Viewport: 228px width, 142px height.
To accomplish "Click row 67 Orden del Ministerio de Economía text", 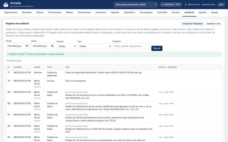I will [x=104, y=119].
